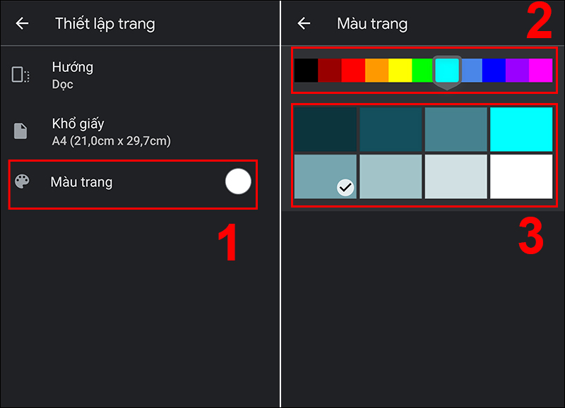Select the pure white page color swatch
This screenshot has width=565, height=408.
(x=521, y=175)
